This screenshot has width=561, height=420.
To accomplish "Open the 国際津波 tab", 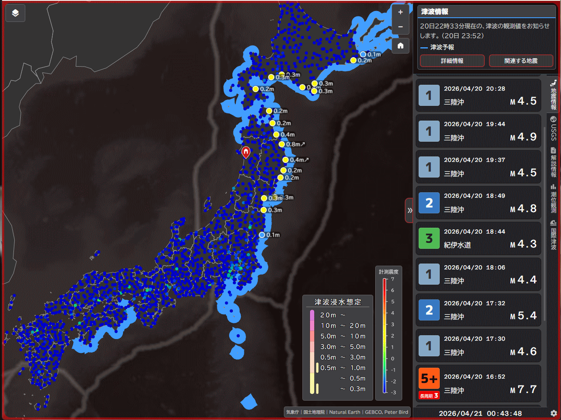I will (553, 234).
